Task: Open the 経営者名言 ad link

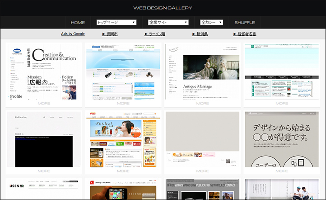Action: (x=245, y=34)
